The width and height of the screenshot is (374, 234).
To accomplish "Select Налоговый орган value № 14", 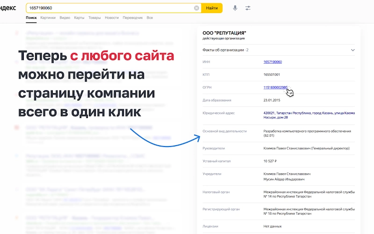I will (x=309, y=194).
